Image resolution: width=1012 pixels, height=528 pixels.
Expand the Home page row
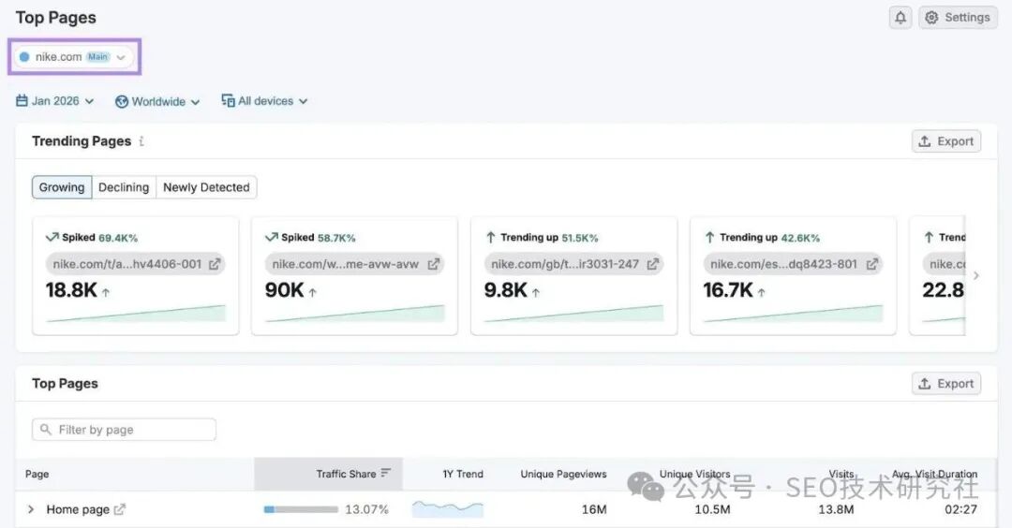click(31, 510)
